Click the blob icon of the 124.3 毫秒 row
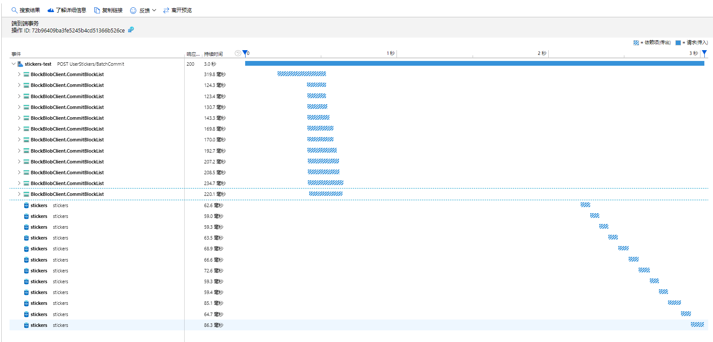This screenshot has width=713, height=342. [26, 85]
